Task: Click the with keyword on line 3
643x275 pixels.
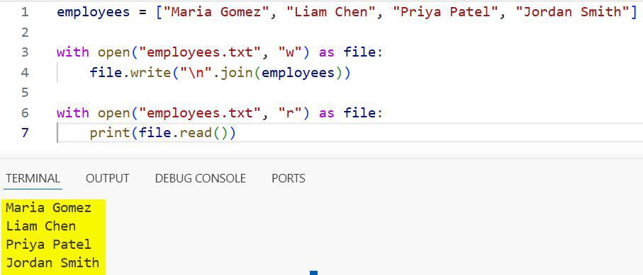Action: [x=72, y=52]
